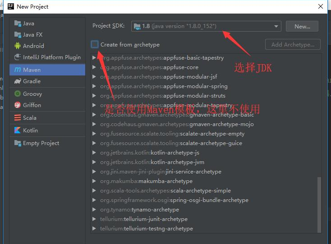The image size is (331, 244).
Task: Enable Create from archetype checkbox
Action: pyautogui.click(x=95, y=44)
